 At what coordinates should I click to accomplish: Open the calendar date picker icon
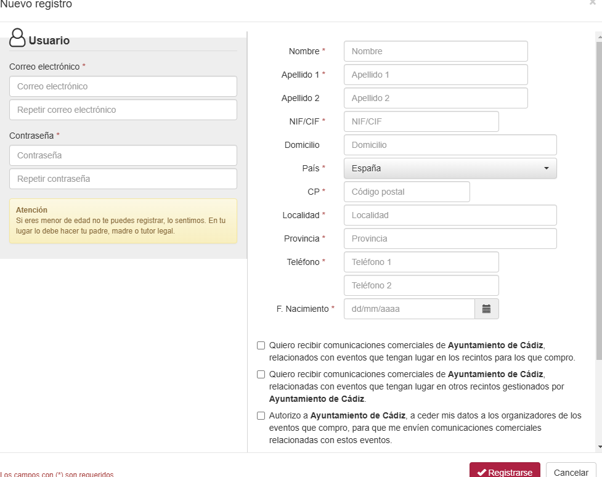(x=486, y=309)
